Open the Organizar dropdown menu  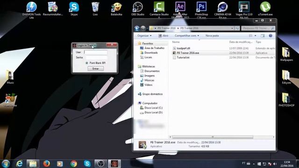(x=144, y=35)
